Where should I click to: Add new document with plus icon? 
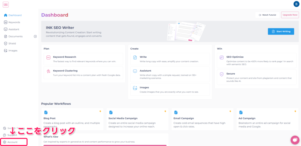(x=35, y=36)
